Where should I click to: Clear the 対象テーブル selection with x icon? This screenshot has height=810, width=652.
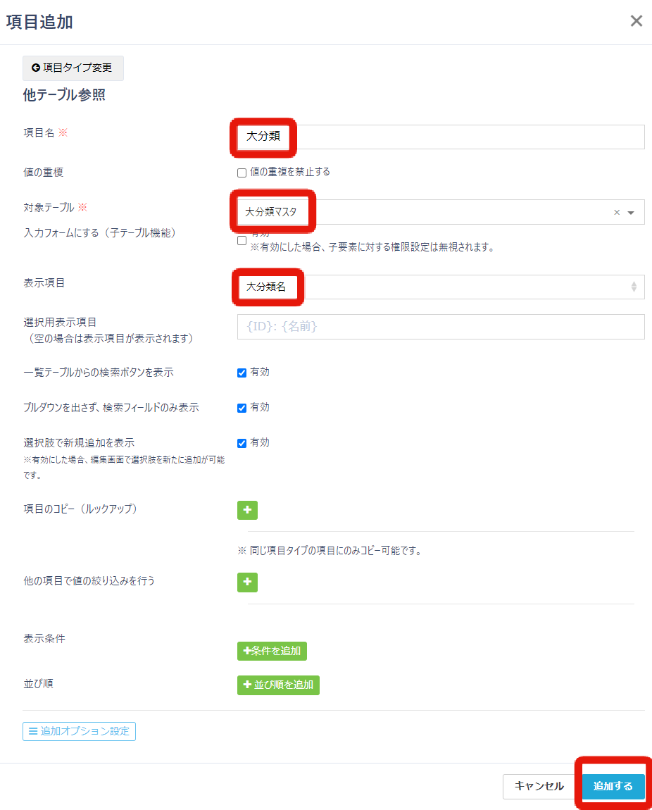point(617,212)
